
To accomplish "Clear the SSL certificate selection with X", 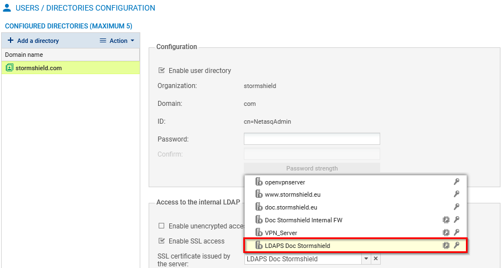I will point(376,259).
